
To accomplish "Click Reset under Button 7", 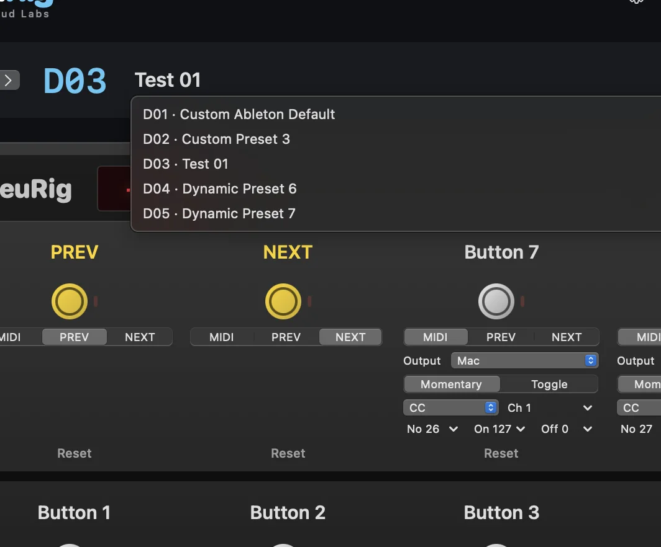I will [501, 453].
